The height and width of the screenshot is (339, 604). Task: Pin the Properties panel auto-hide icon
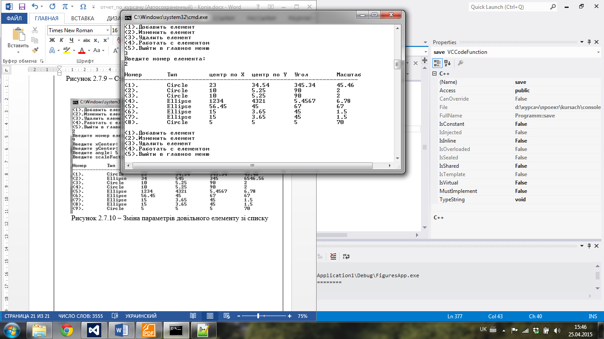589,42
